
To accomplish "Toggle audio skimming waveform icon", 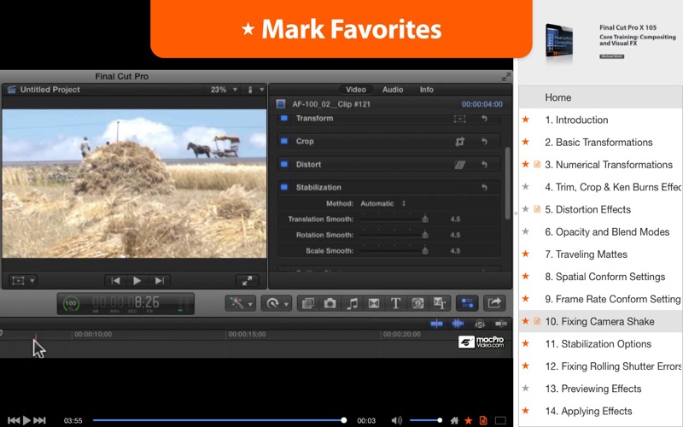I will click(x=458, y=324).
